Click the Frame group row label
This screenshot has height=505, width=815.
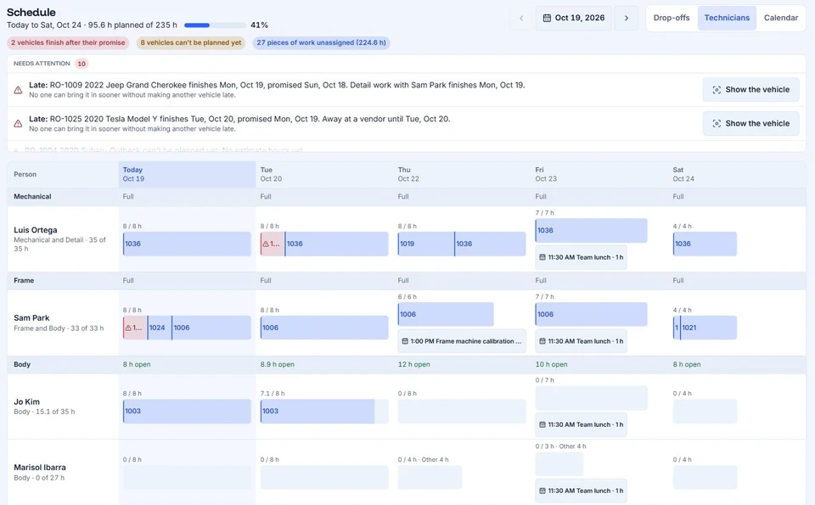[24, 280]
